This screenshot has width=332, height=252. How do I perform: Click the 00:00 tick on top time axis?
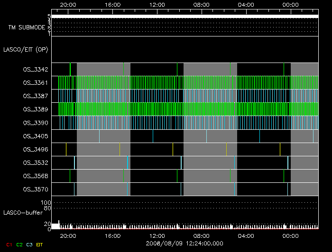(290, 5)
